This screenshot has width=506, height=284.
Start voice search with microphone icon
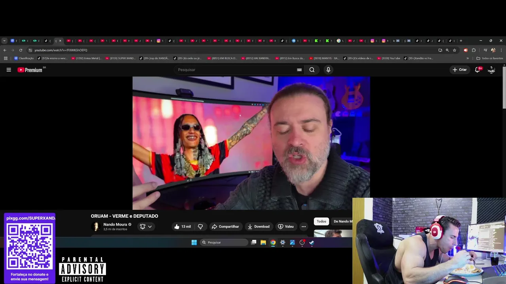(328, 70)
